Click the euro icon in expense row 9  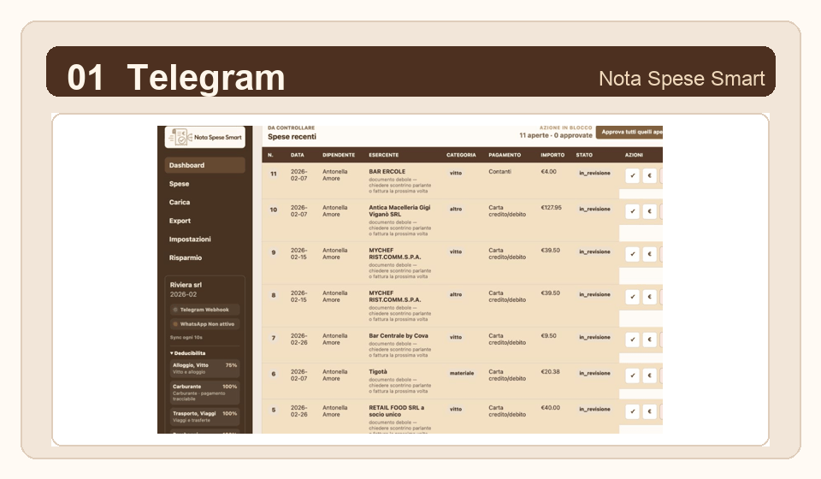(x=650, y=254)
